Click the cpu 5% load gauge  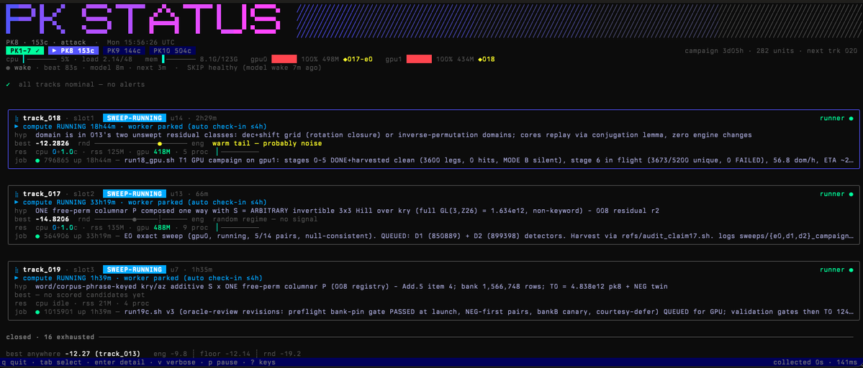40,60
